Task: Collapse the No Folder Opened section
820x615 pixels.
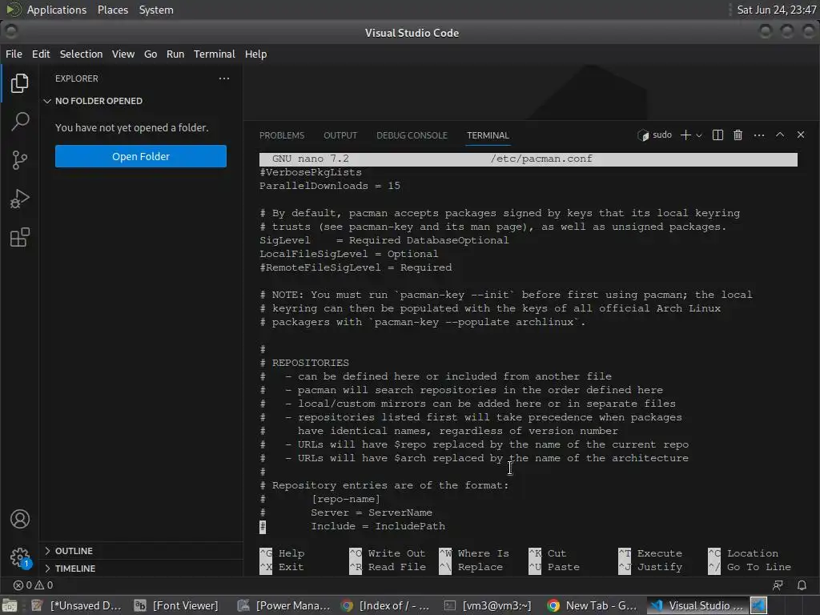Action: [x=98, y=101]
